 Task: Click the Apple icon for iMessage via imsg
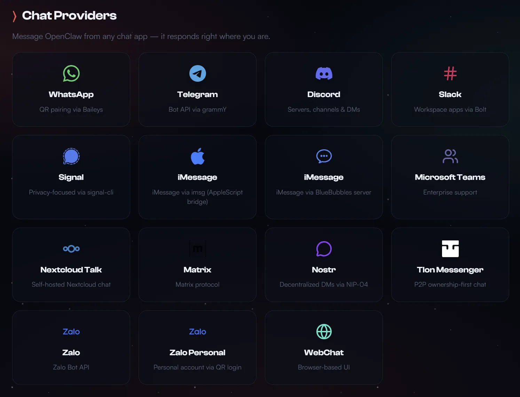pyautogui.click(x=197, y=156)
